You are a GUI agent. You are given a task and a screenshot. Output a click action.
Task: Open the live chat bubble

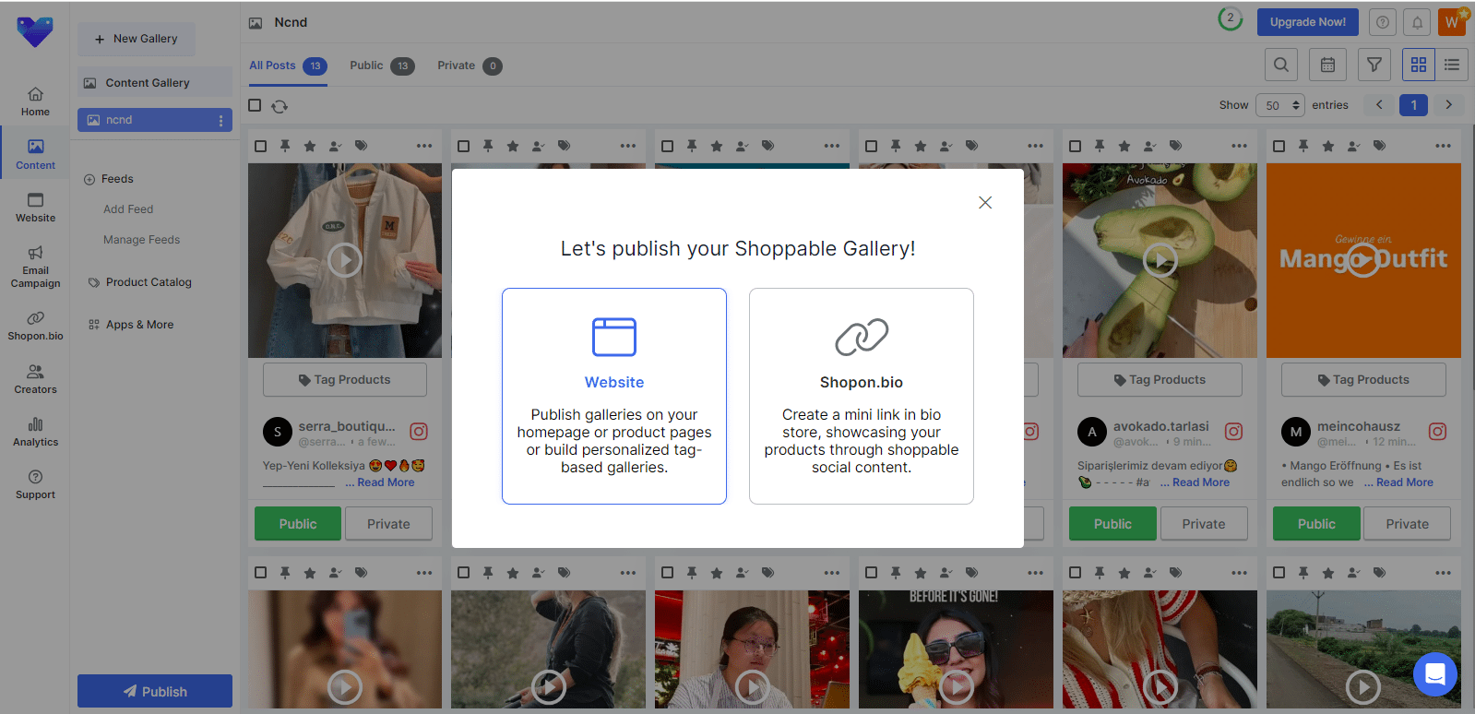pos(1434,674)
